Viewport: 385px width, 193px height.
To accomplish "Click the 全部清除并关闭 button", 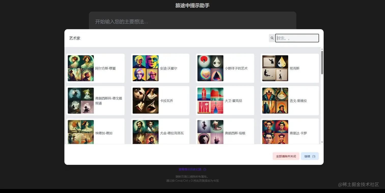I will pyautogui.click(x=286, y=156).
